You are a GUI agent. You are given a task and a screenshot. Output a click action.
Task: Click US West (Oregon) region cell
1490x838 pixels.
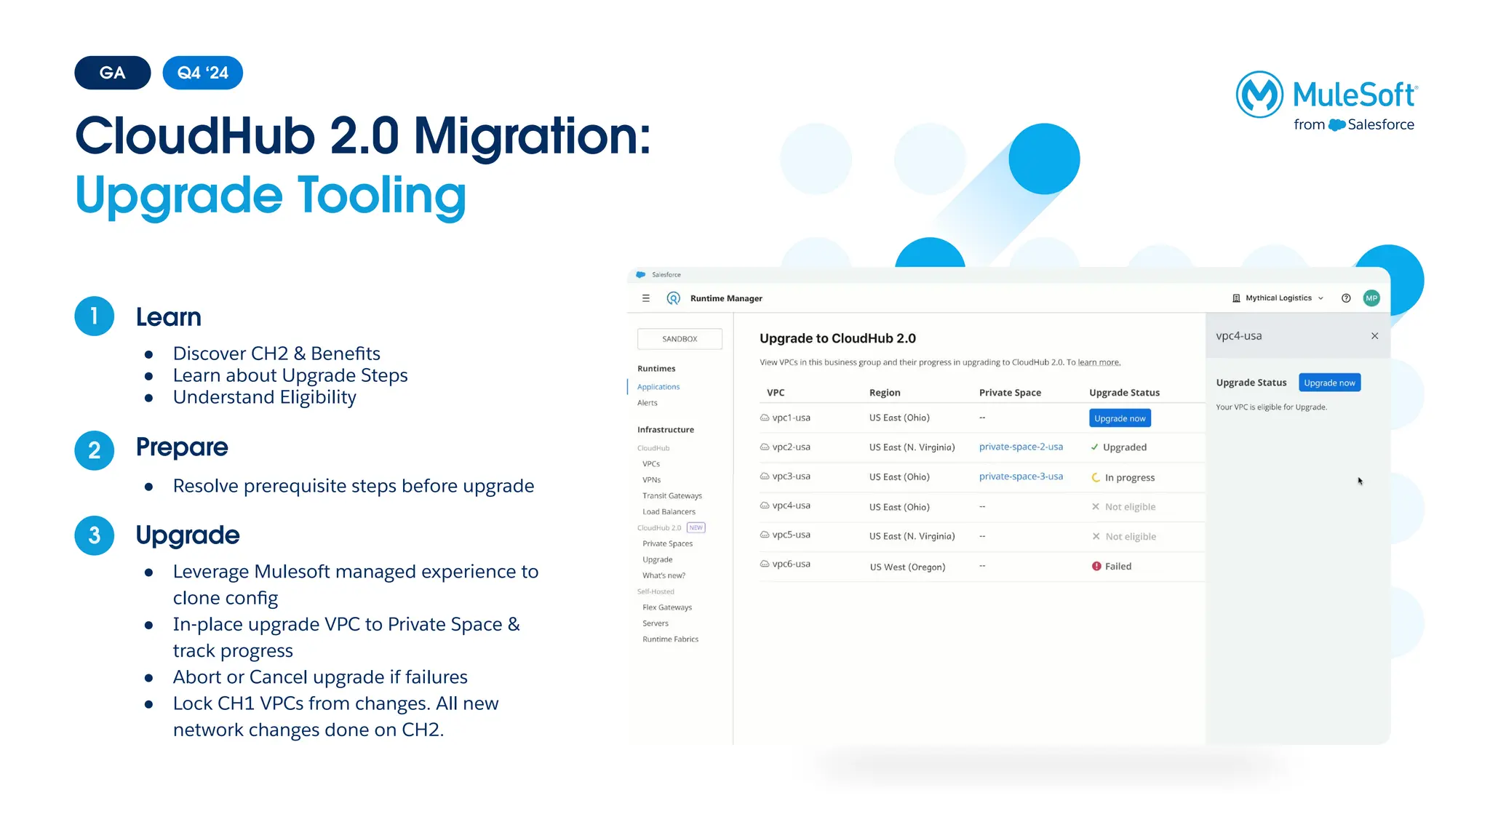point(907,567)
